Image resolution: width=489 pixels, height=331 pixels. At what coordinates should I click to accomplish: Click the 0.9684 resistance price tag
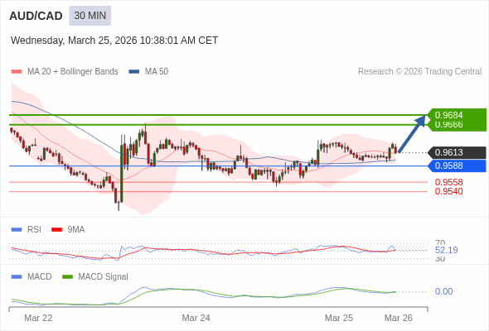(457, 114)
